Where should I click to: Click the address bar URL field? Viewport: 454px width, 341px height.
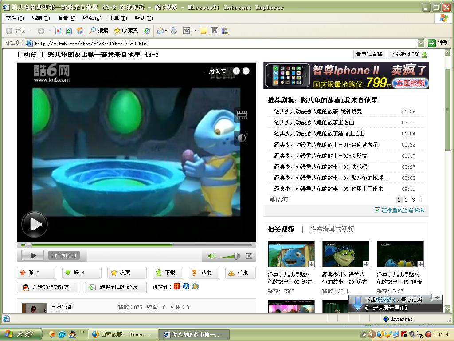222,43
